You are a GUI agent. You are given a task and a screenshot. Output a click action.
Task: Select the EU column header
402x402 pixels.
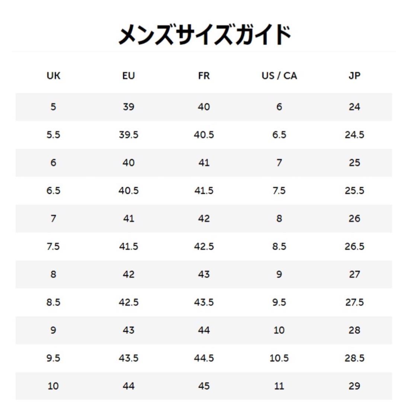(128, 76)
